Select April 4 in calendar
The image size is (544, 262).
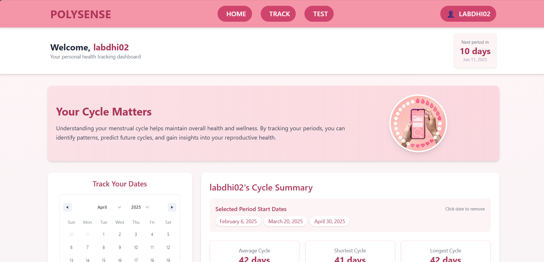[x=152, y=234]
